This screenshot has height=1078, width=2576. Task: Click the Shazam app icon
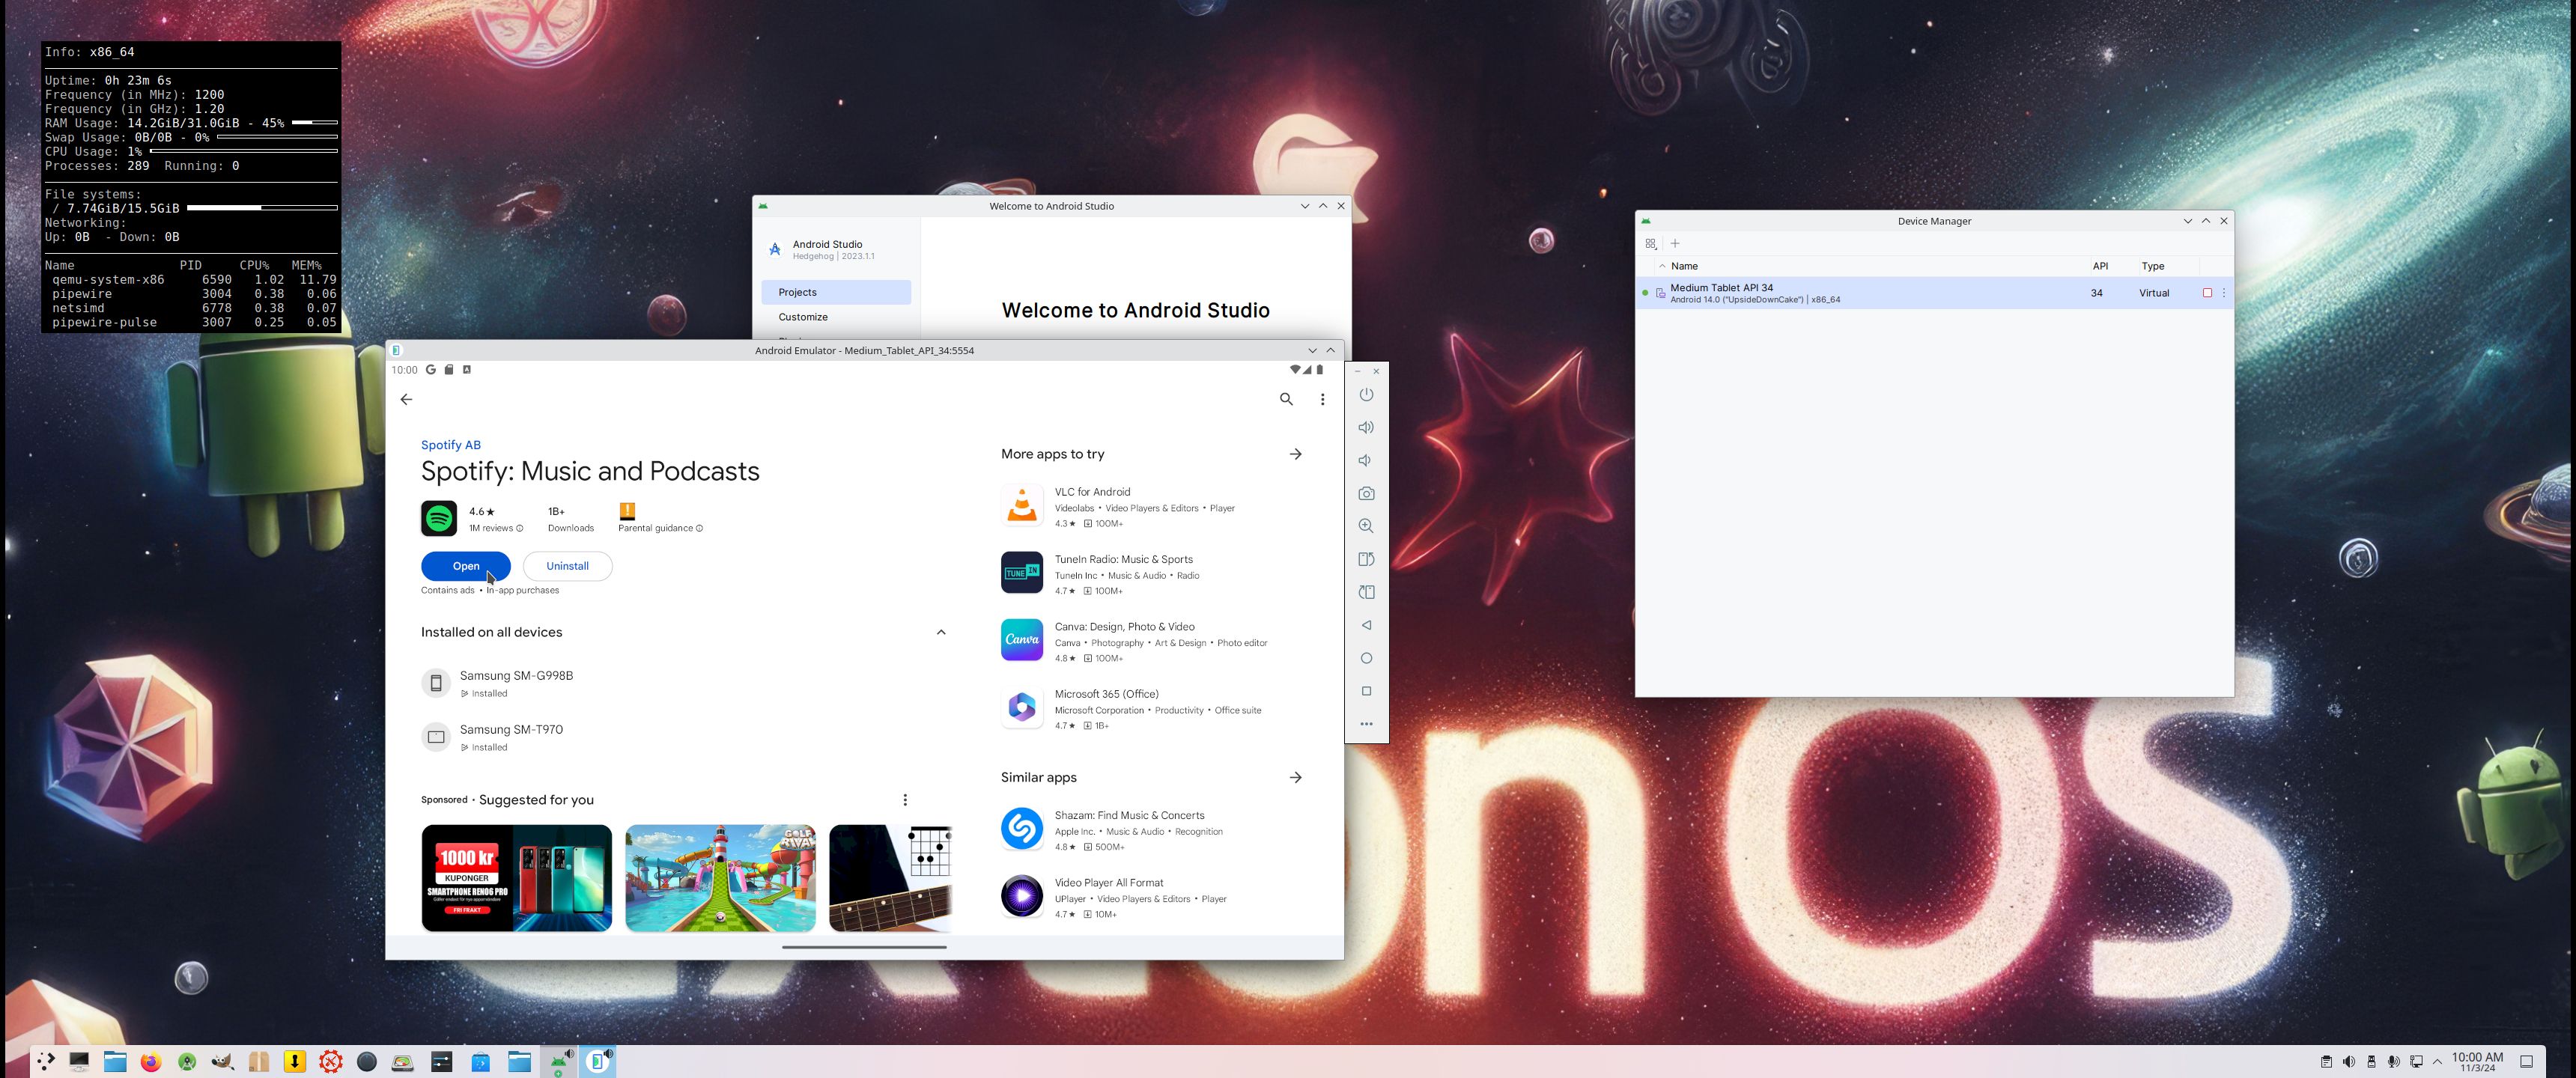pos(1022,829)
